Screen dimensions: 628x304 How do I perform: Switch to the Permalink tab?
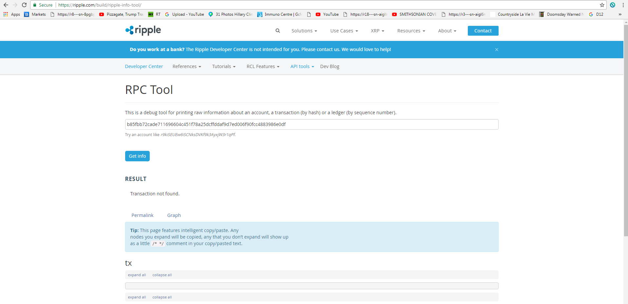click(142, 215)
